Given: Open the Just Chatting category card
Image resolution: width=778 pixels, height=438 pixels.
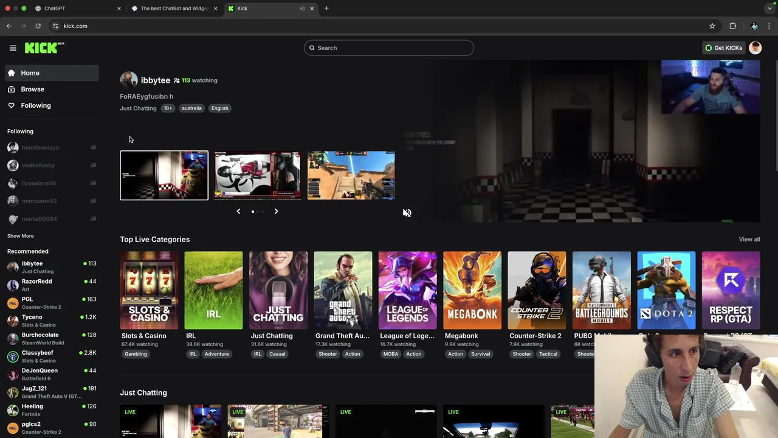Looking at the screenshot, I should 278,291.
